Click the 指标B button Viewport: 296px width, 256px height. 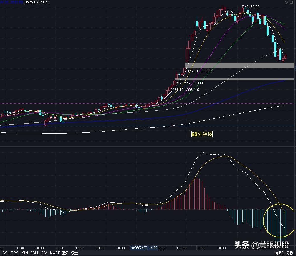point(279,253)
